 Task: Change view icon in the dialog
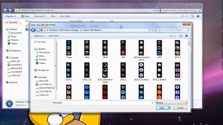tap(171, 36)
